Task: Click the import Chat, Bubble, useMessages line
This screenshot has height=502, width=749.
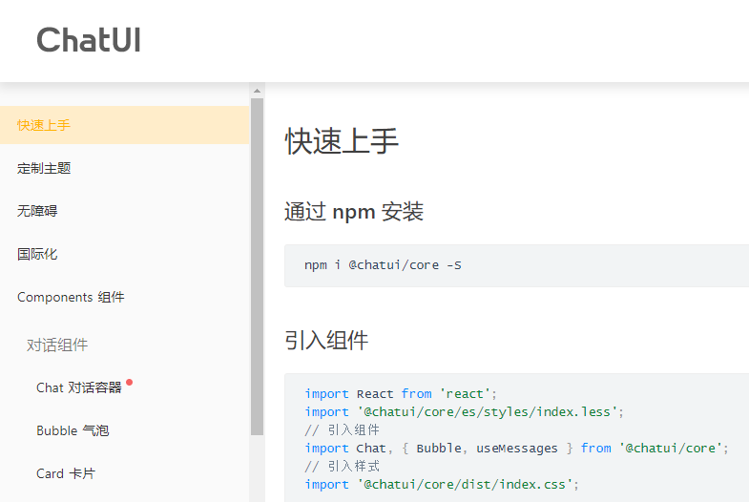Action: [516, 448]
